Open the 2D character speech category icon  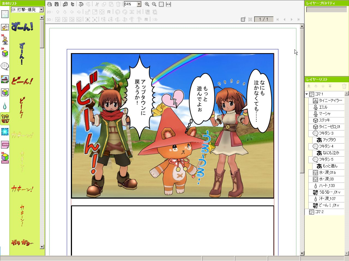point(5,27)
